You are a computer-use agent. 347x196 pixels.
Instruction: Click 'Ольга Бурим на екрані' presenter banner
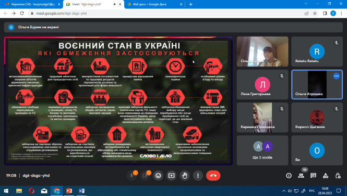pyautogui.click(x=173, y=27)
